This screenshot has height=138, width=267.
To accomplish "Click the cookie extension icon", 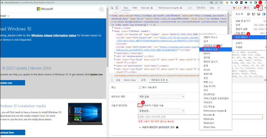I will point(227,3).
